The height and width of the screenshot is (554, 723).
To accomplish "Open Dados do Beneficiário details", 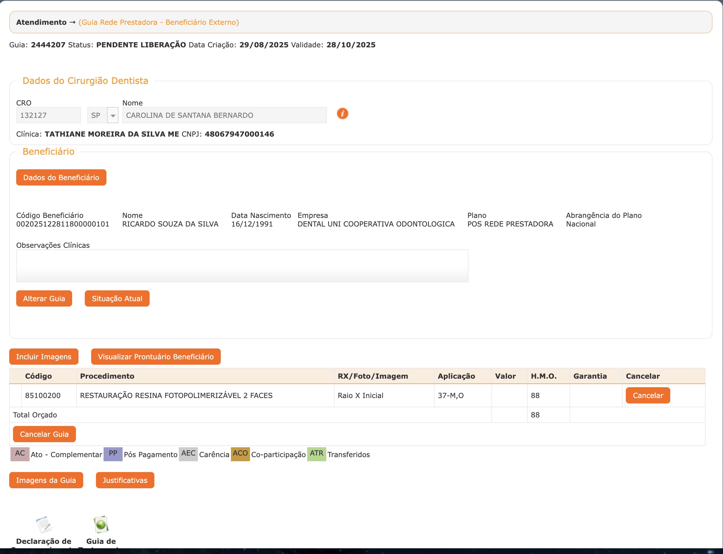I will [x=61, y=177].
